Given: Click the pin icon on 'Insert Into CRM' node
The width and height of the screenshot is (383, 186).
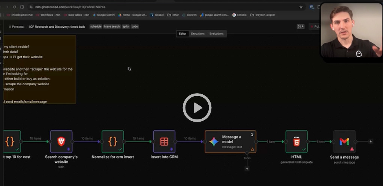Looking at the screenshot, I should (172, 149).
